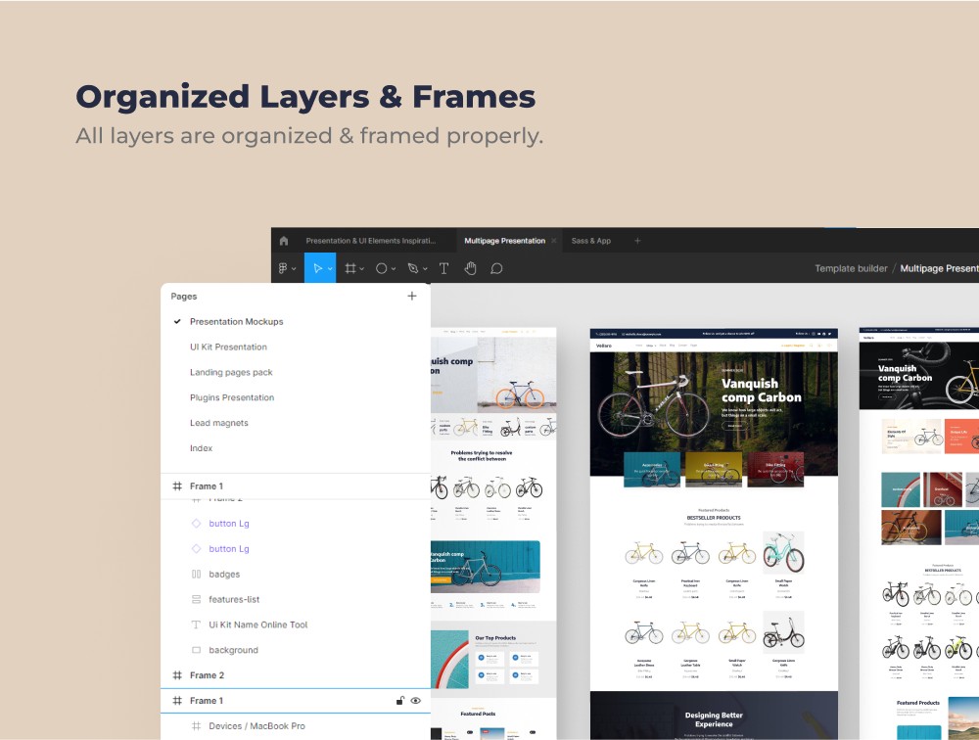Switch to Sass & App tab

tap(590, 241)
